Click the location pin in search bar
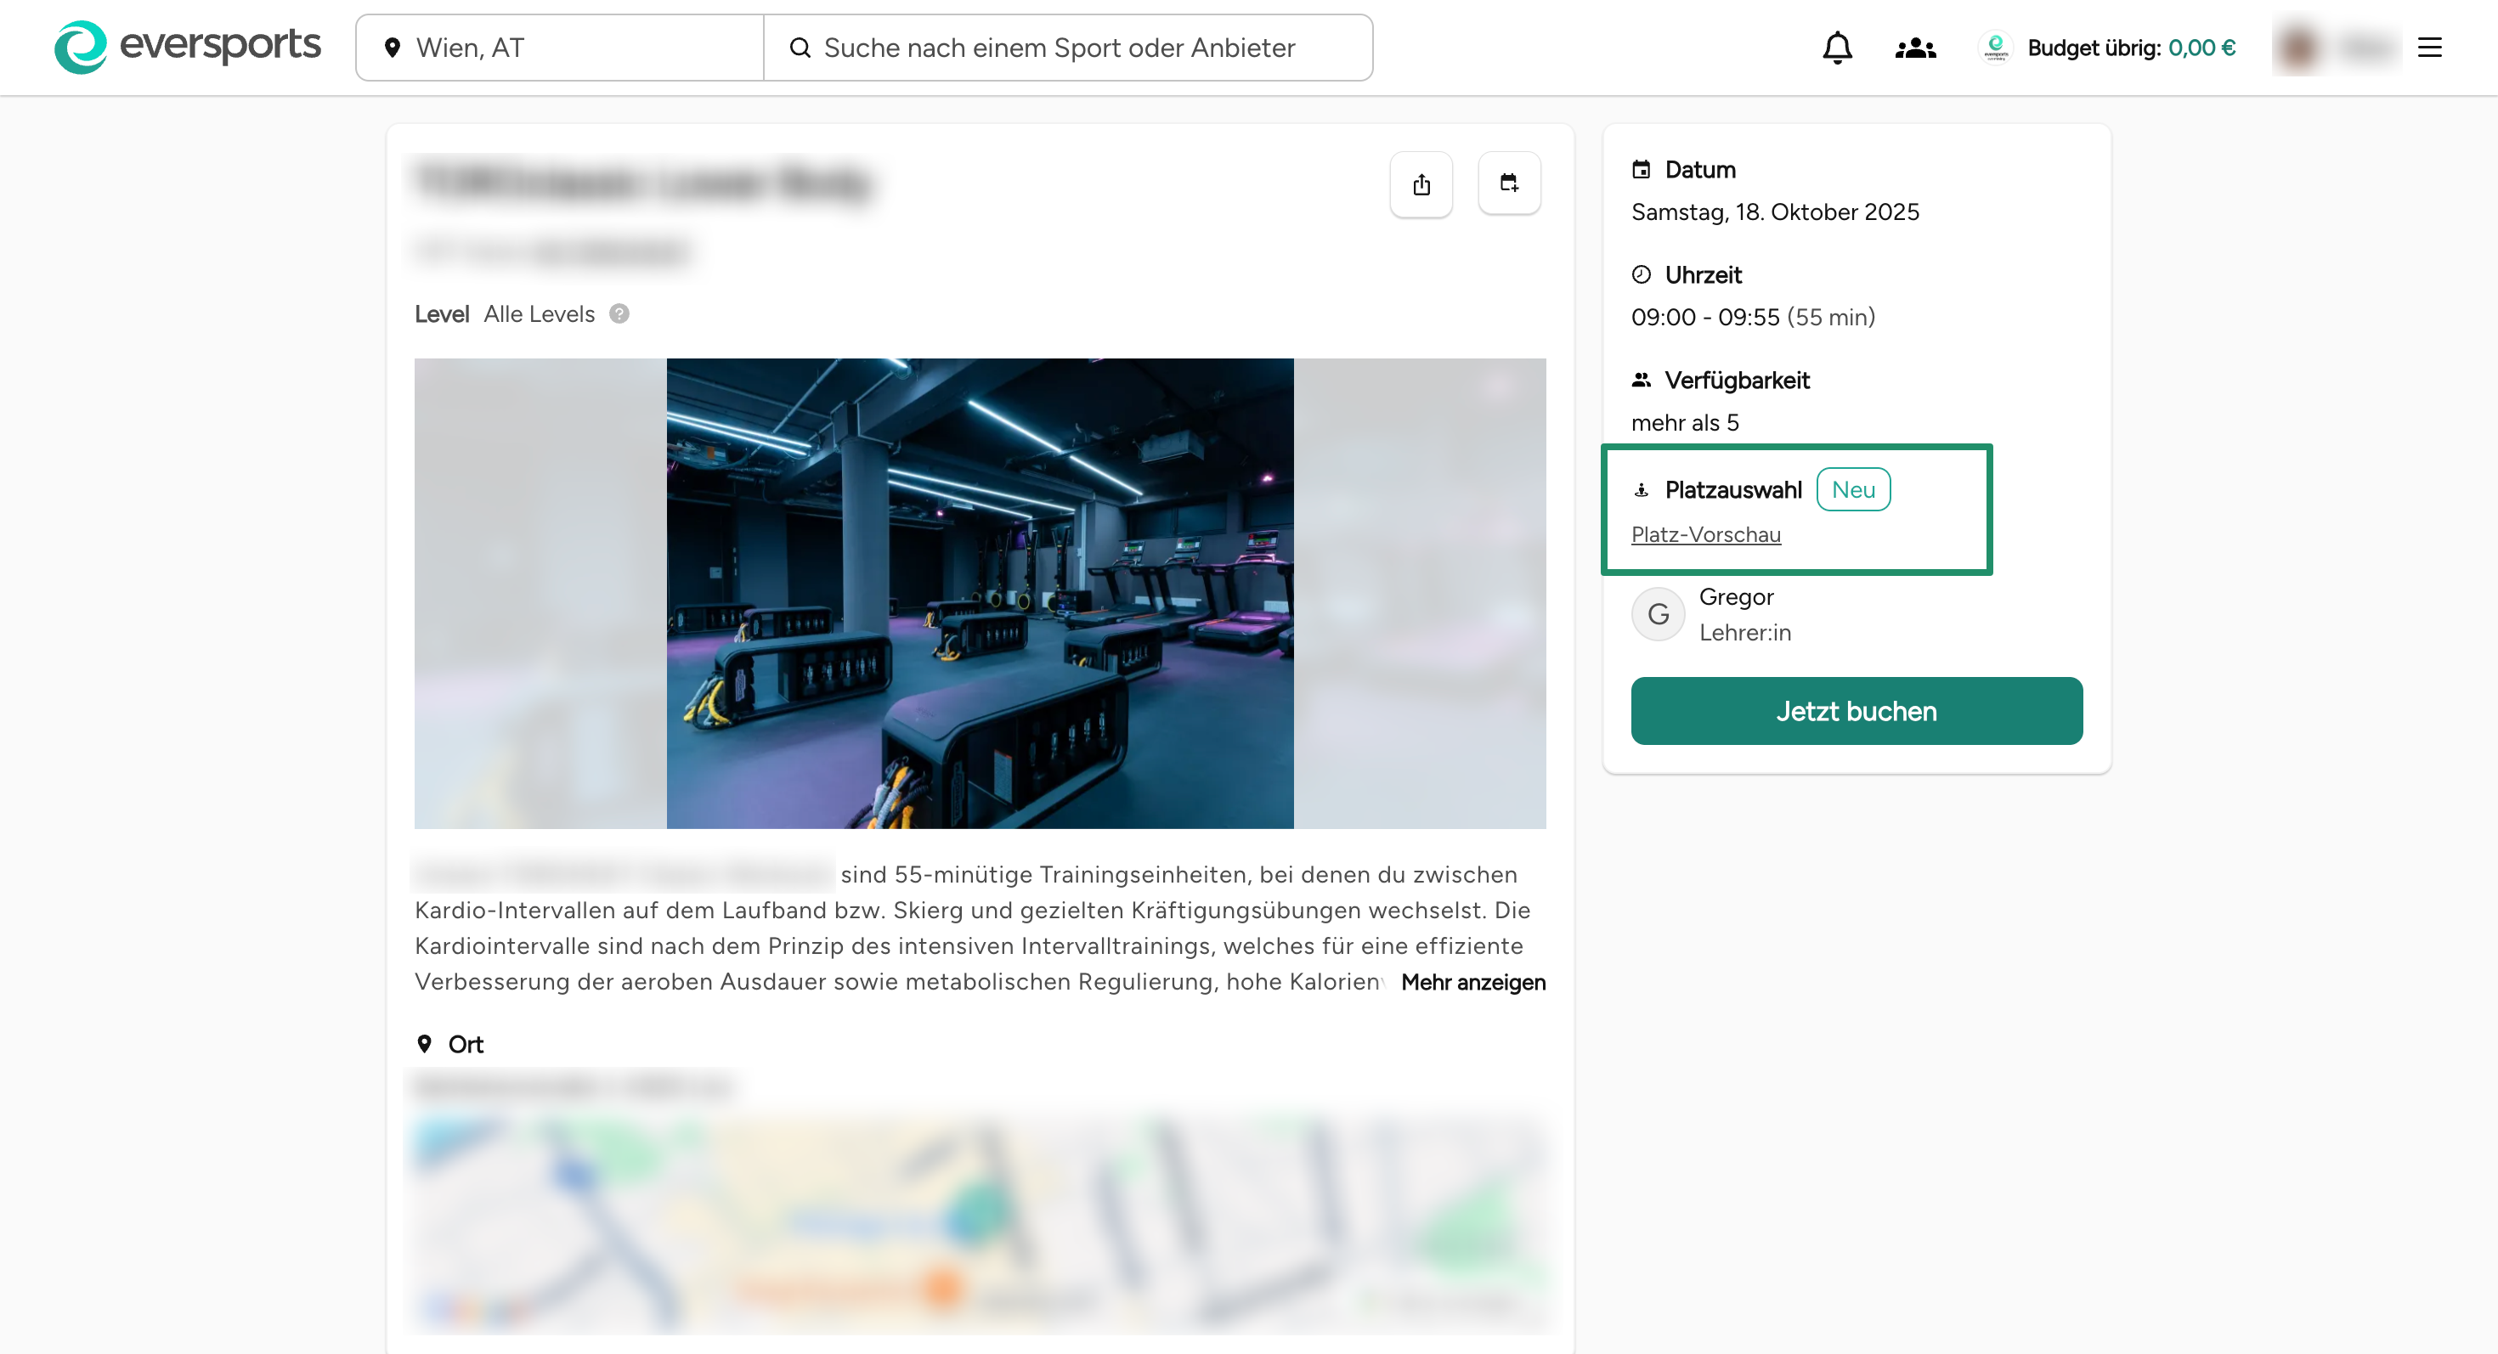2498x1354 pixels. [392, 48]
